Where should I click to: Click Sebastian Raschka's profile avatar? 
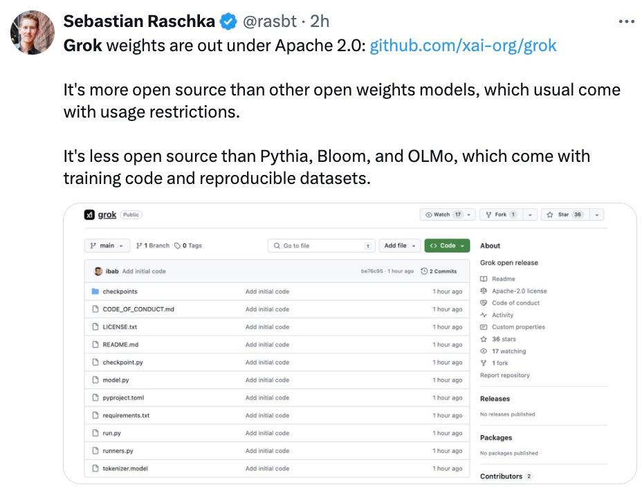click(33, 33)
